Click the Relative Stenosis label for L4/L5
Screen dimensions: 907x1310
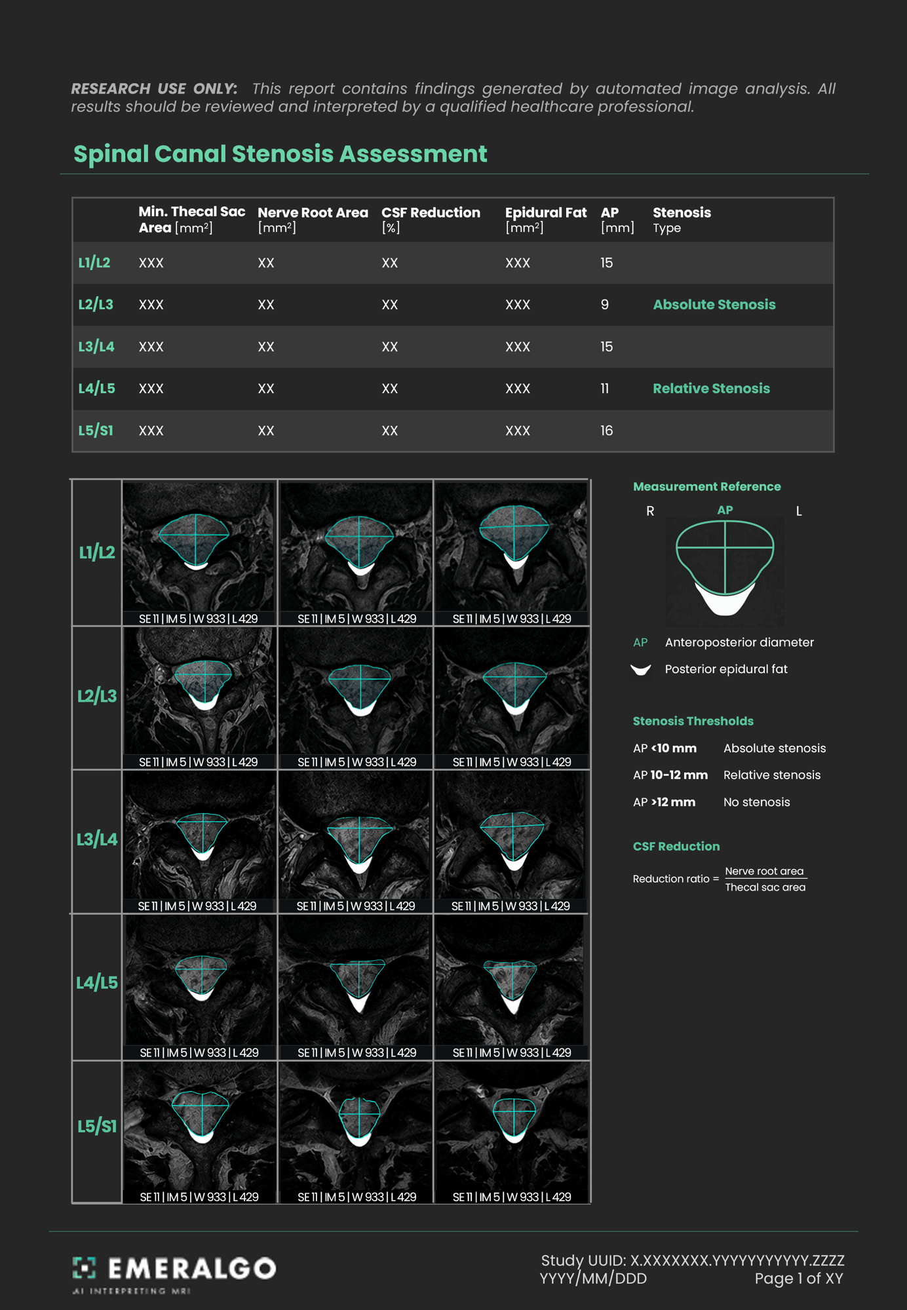pos(711,389)
